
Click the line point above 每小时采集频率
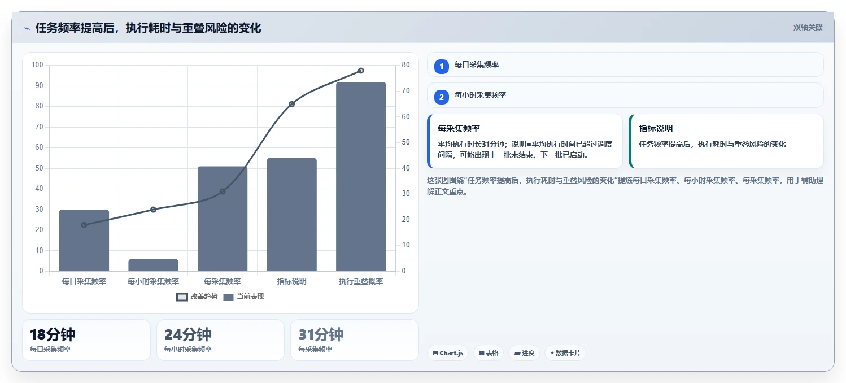click(153, 210)
